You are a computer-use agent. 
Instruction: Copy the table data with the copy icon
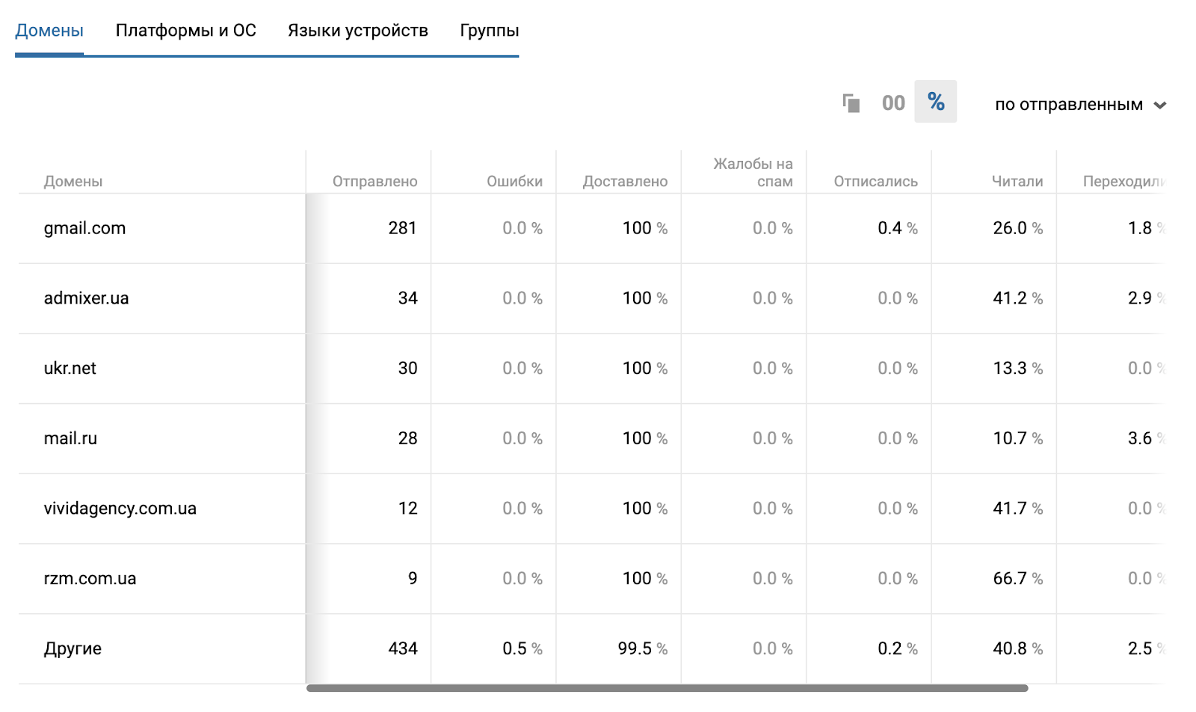coord(851,103)
